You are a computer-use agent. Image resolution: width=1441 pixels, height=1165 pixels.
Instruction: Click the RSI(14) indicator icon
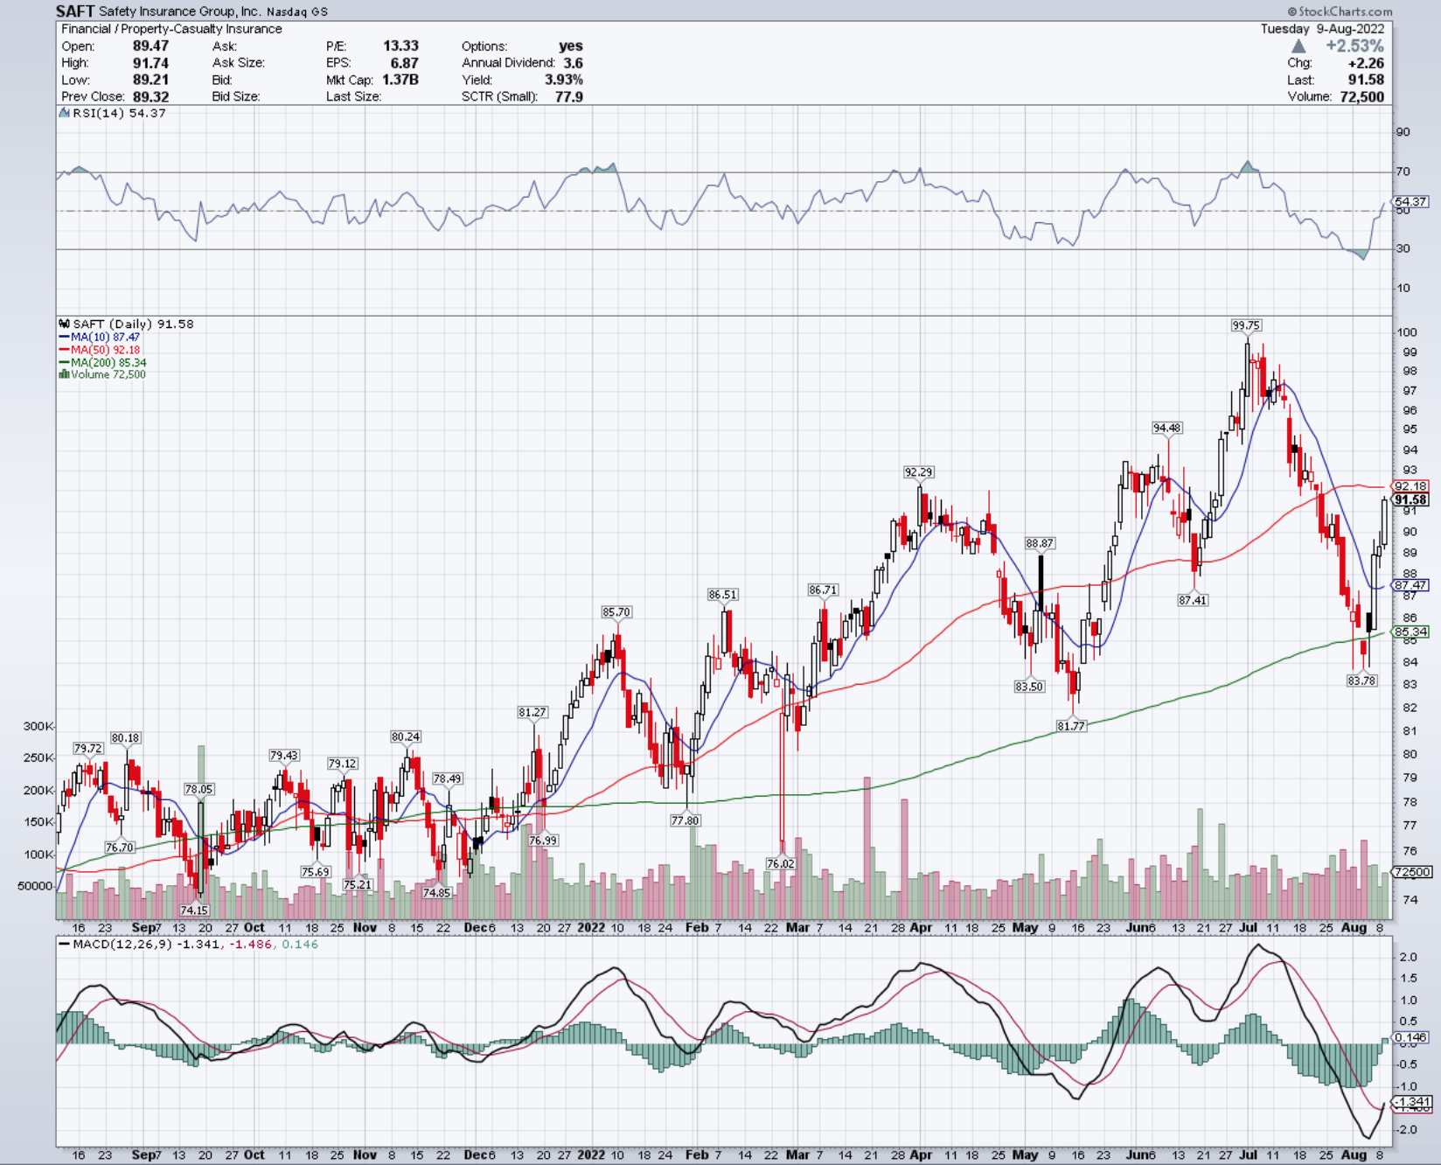click(x=64, y=113)
